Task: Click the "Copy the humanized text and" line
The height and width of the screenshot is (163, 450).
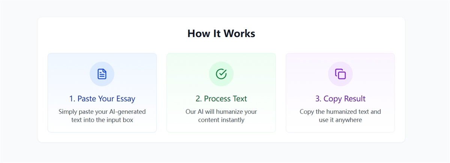Action: 340,112
